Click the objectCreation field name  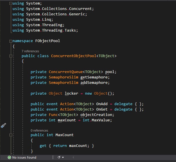point(96,115)
